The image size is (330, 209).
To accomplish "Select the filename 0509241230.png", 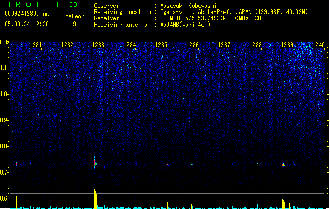I will [x=27, y=14].
